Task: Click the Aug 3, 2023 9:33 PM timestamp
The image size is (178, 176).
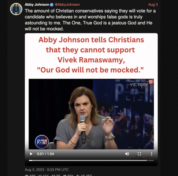Action: pyautogui.click(x=47, y=170)
